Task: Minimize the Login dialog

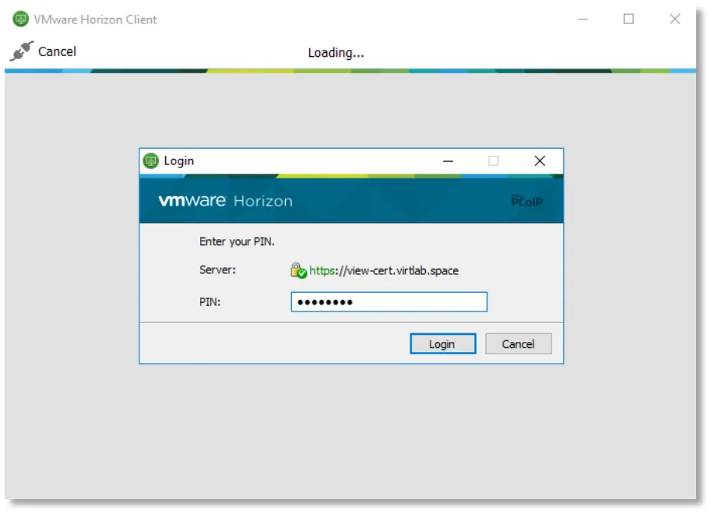Action: tap(448, 161)
